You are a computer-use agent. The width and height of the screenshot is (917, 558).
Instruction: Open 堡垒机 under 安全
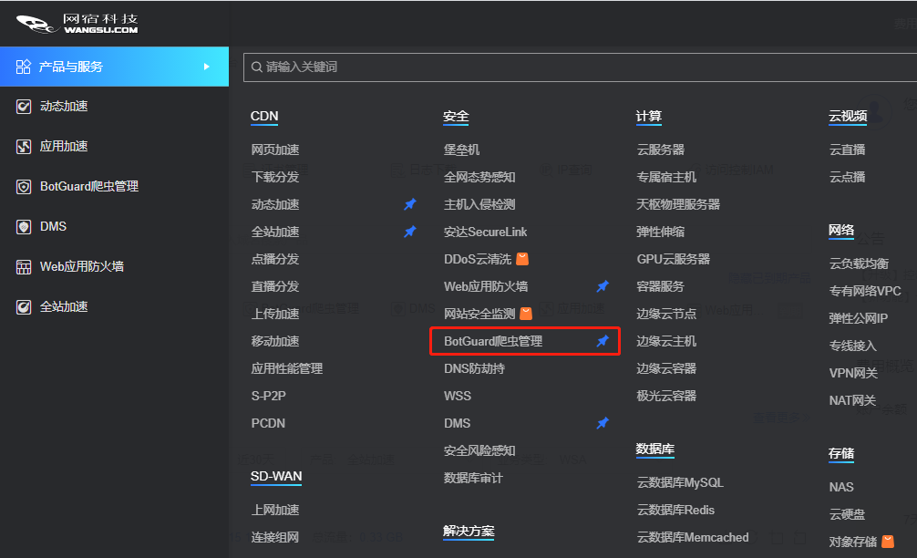[x=461, y=150]
